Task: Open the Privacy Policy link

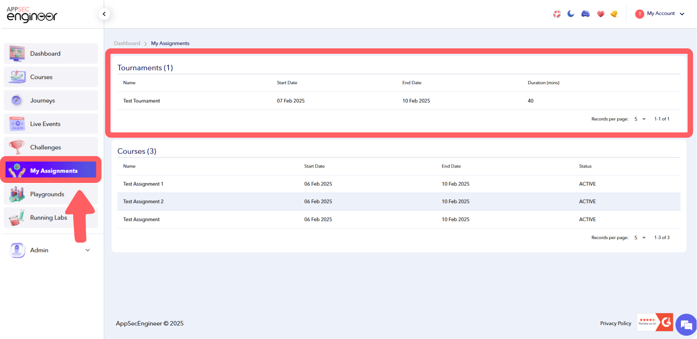Action: (x=615, y=323)
